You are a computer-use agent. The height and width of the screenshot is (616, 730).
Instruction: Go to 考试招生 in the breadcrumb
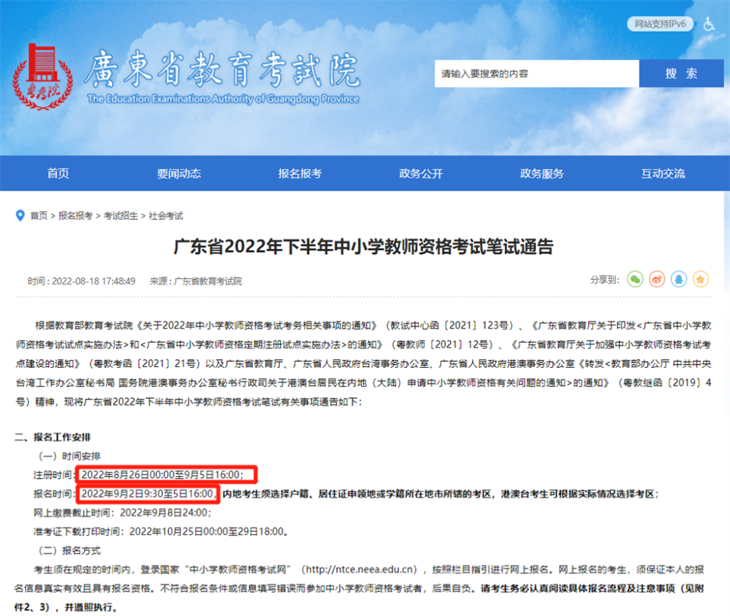click(120, 216)
